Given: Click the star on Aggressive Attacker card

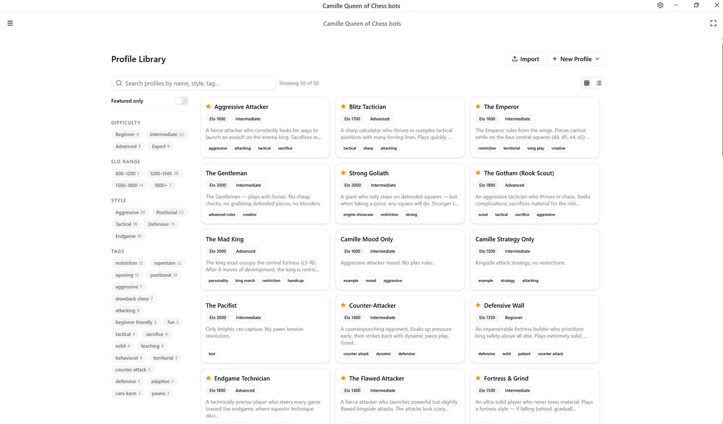Looking at the screenshot, I should tap(208, 107).
